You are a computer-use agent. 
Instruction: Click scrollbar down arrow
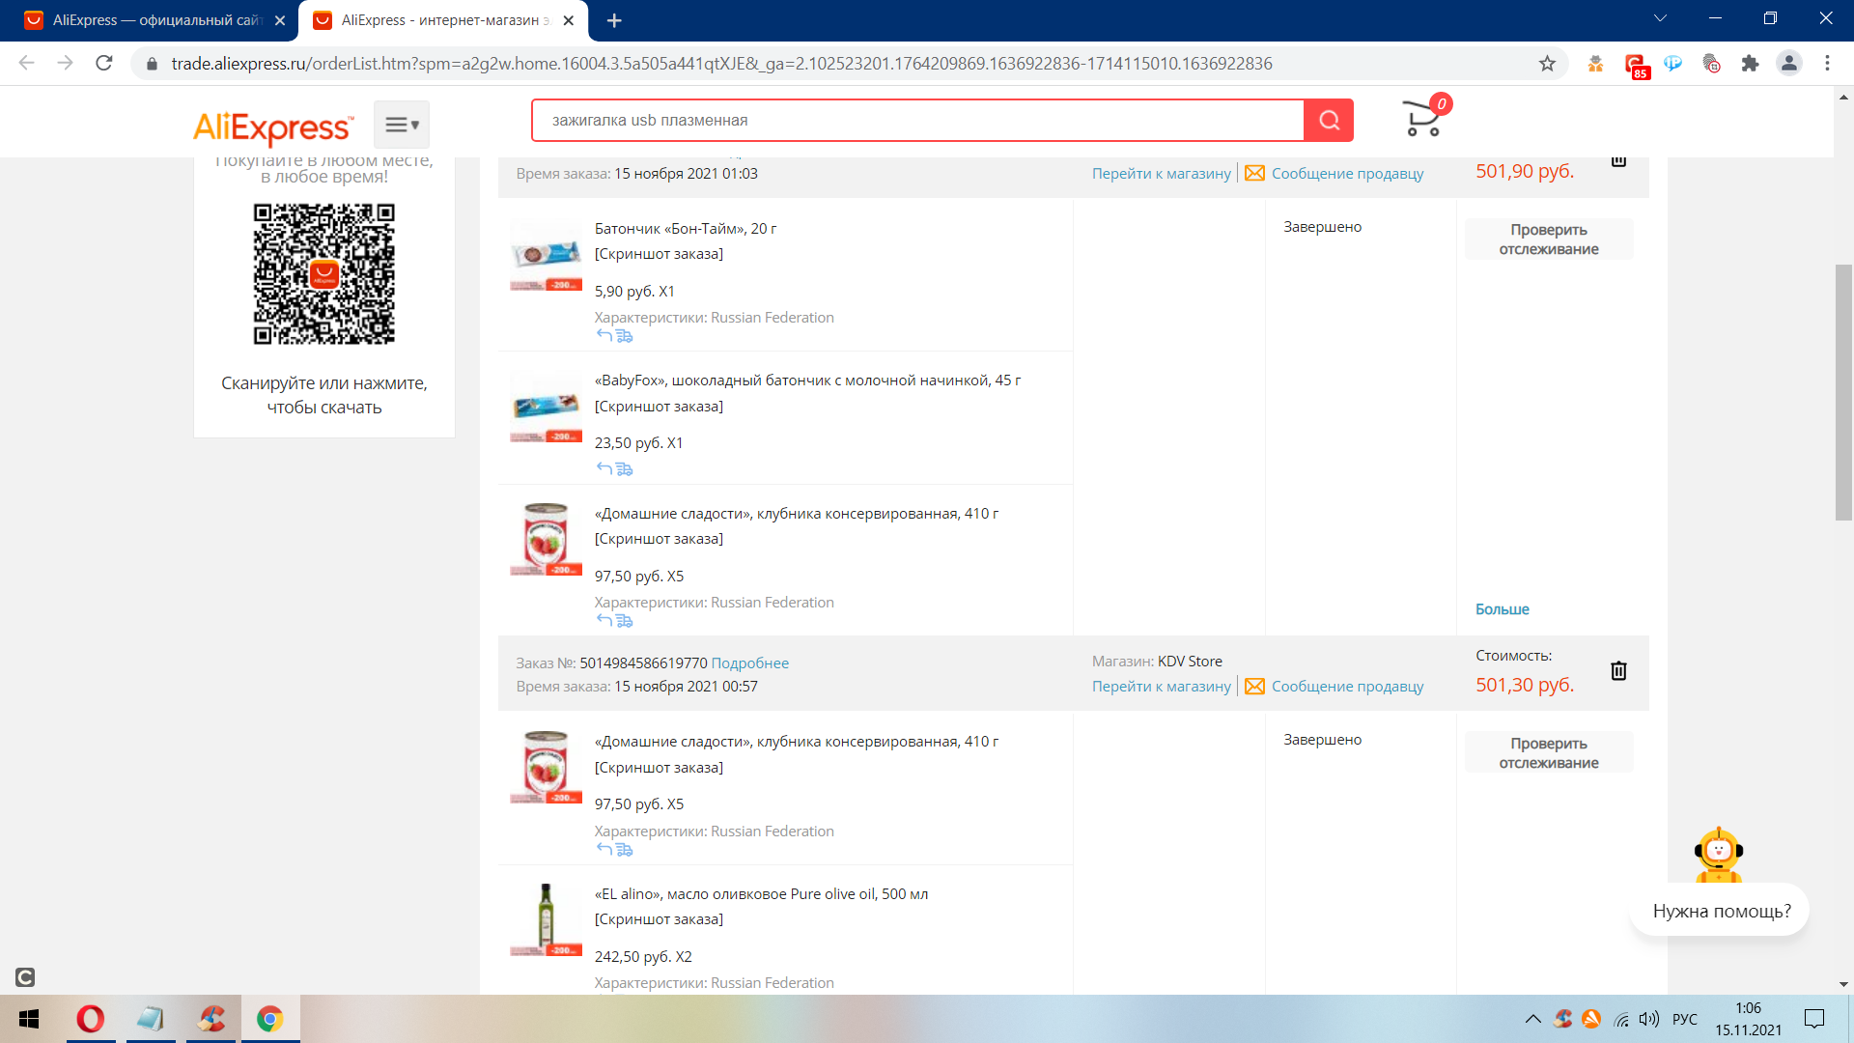point(1843,985)
